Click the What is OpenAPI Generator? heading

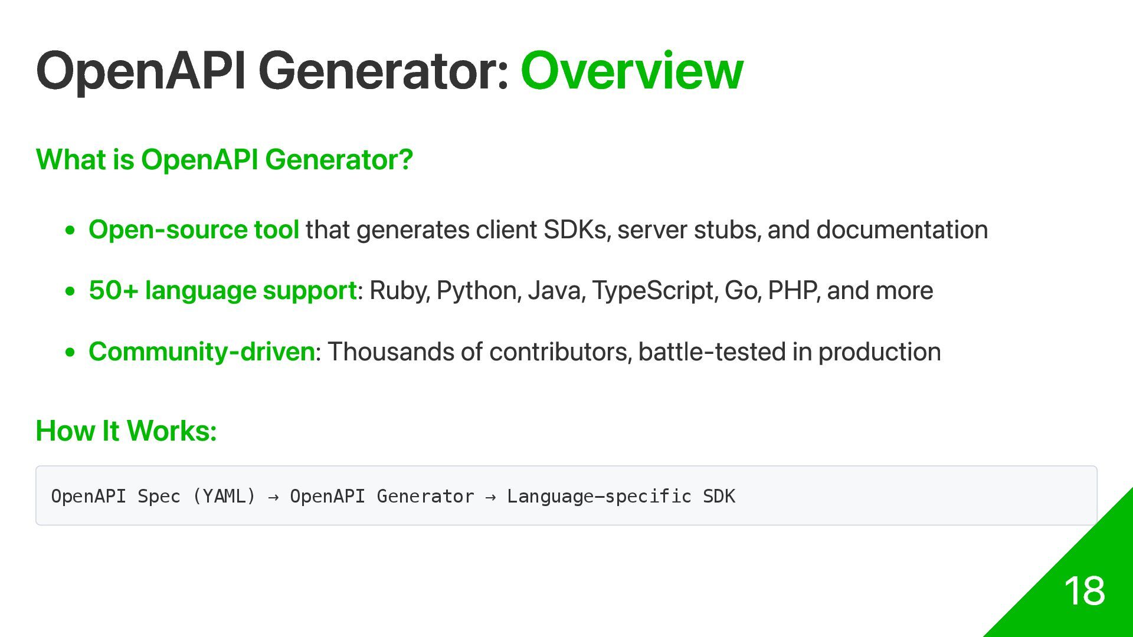[224, 159]
